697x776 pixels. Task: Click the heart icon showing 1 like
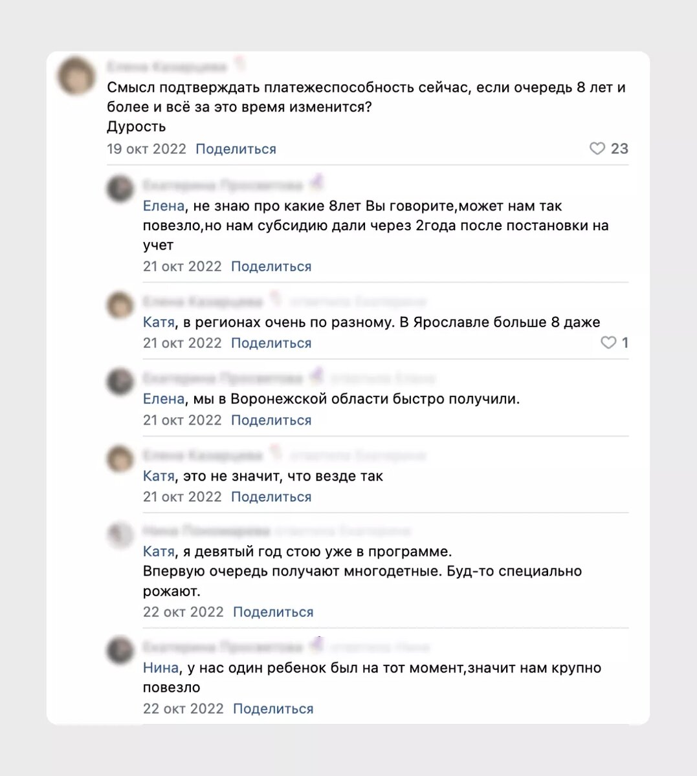point(608,343)
